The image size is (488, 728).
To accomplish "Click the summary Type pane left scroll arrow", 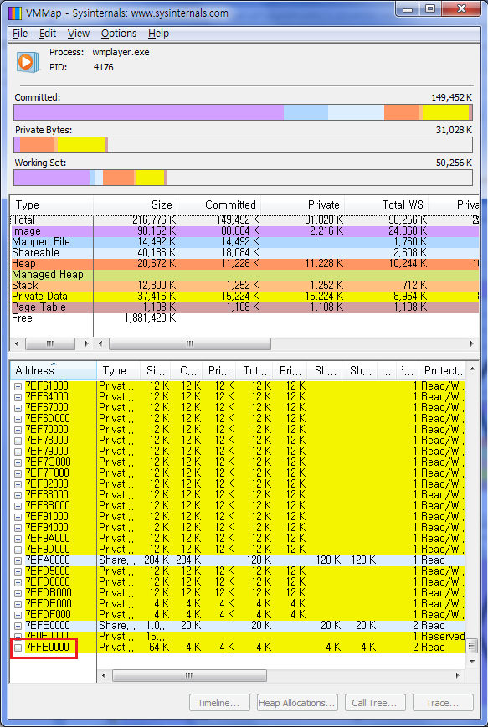I will [x=18, y=344].
